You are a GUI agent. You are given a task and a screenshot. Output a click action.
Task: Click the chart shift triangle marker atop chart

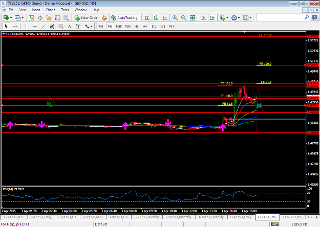point(245,32)
